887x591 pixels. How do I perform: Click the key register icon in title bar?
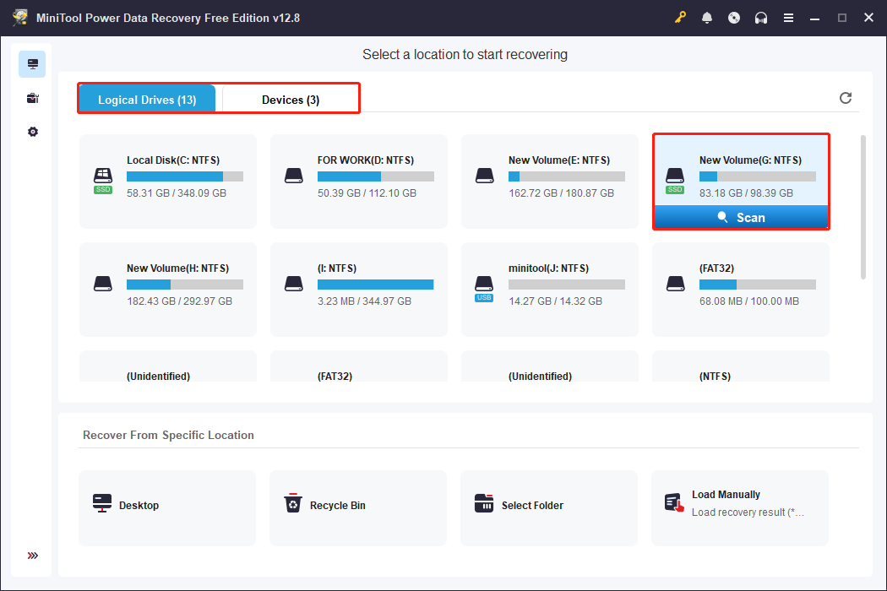tap(681, 18)
